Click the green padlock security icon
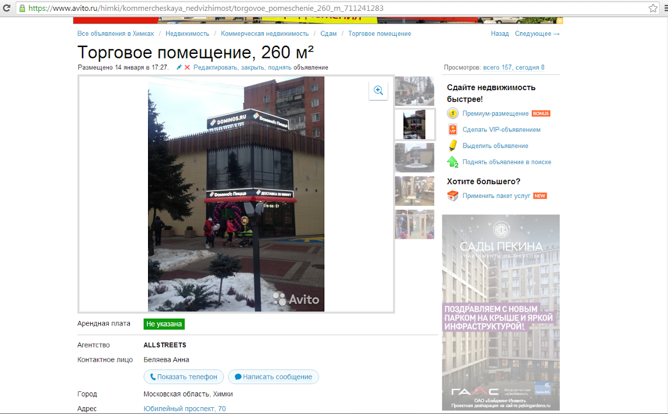Screen dimensions: 668x414 click(22, 8)
